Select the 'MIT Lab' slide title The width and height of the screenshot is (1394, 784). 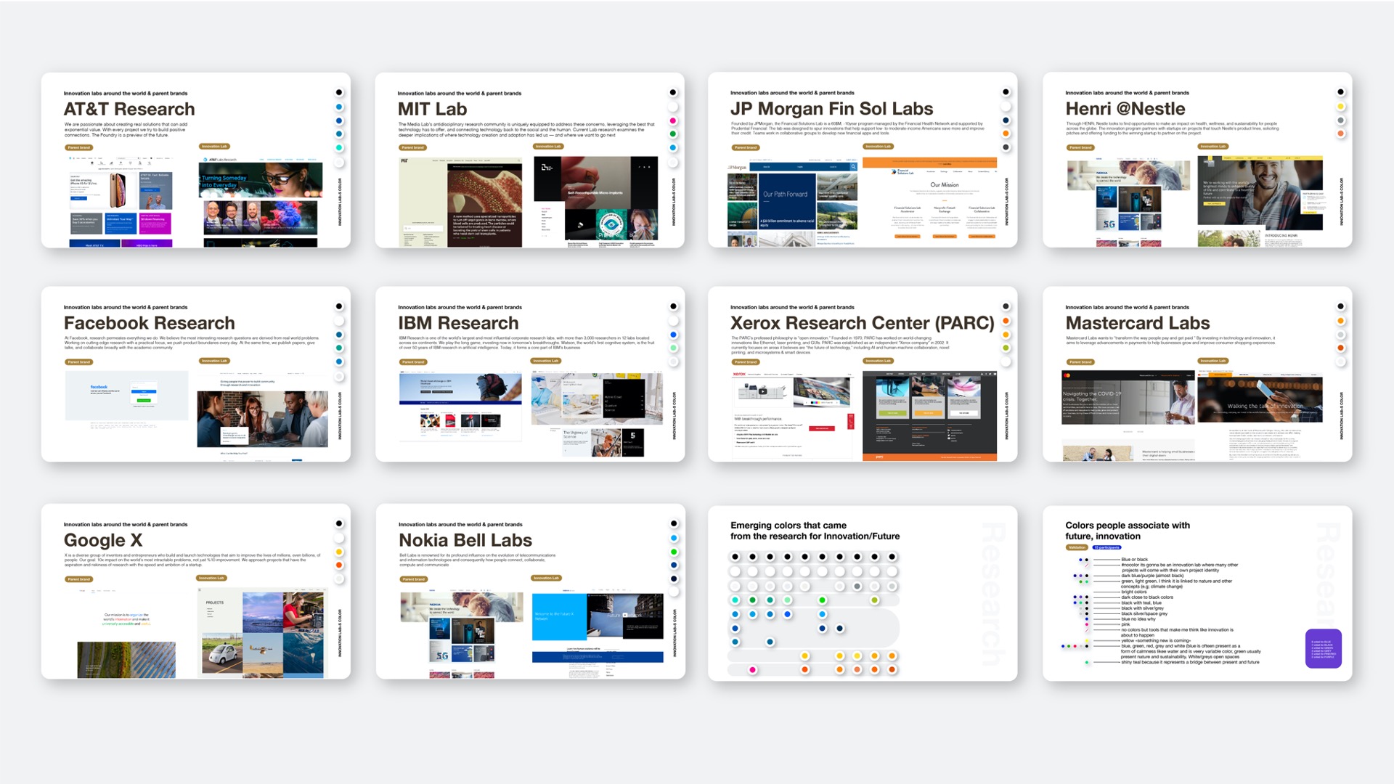point(432,109)
